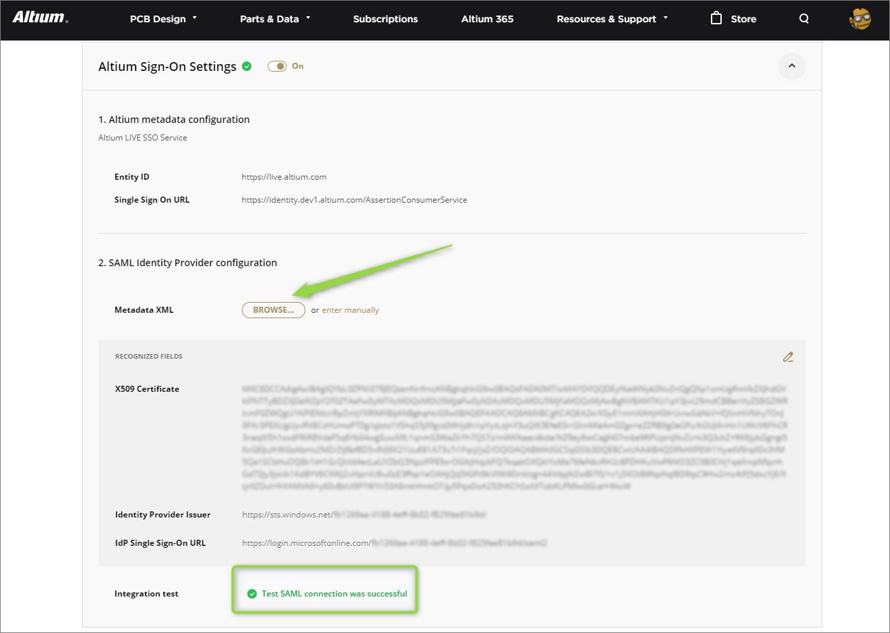Click green checkmark beside Altium Sign-On Settings
This screenshot has width=890, height=633.
point(247,66)
